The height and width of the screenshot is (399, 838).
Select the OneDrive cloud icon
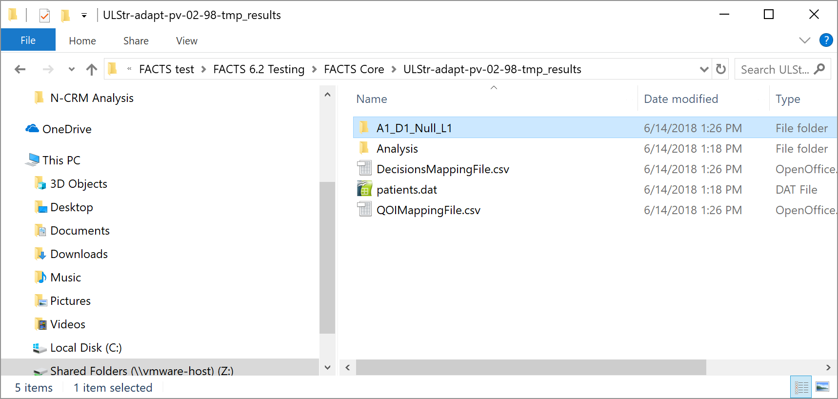pos(32,129)
